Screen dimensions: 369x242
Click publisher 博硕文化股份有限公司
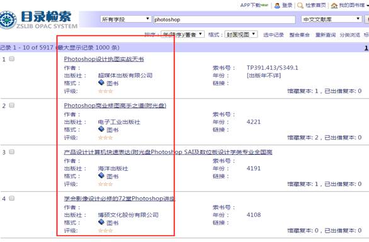(128, 215)
